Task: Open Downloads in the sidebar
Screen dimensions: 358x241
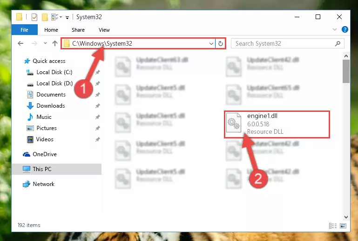Action: tap(51, 106)
